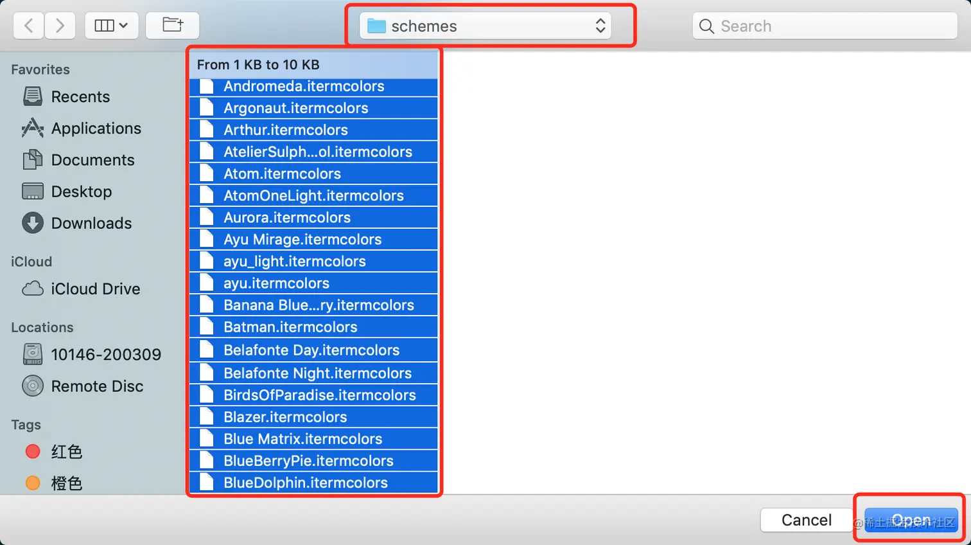This screenshot has height=545, width=971.
Task: Select AtomOneLight.itermcolors file
Action: pyautogui.click(x=313, y=195)
